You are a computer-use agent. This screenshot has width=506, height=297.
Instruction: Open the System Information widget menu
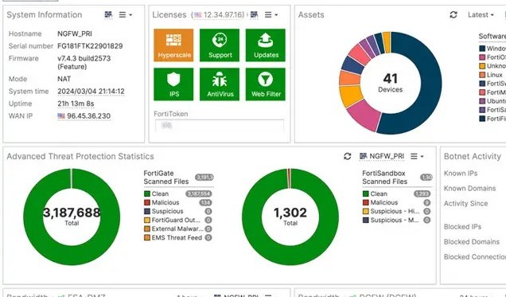[x=126, y=14]
